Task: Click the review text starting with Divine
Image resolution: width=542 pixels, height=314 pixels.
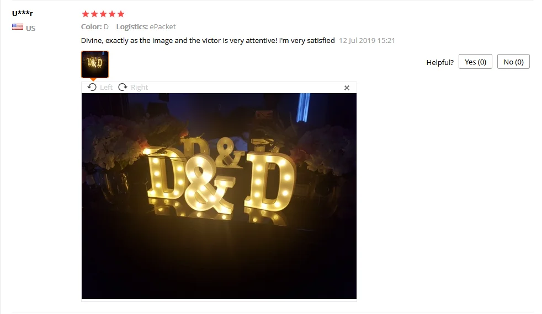Action: pos(208,40)
